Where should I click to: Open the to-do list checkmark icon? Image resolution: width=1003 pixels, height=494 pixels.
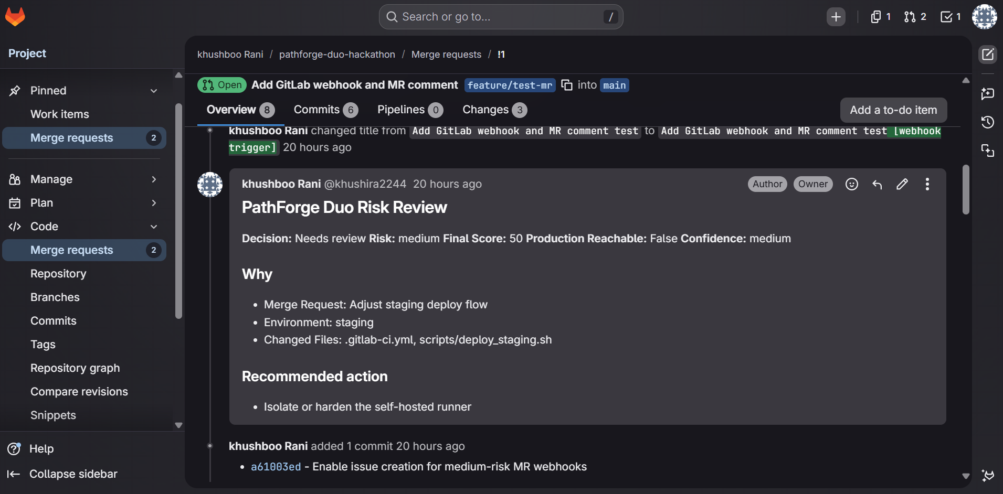pos(950,17)
